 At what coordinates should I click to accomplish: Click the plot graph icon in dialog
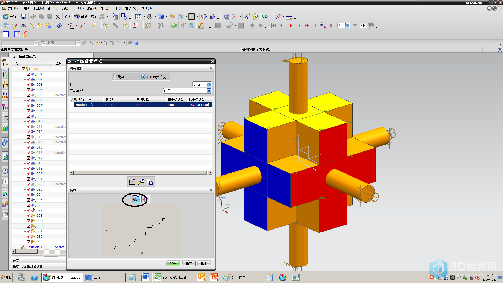point(132,182)
